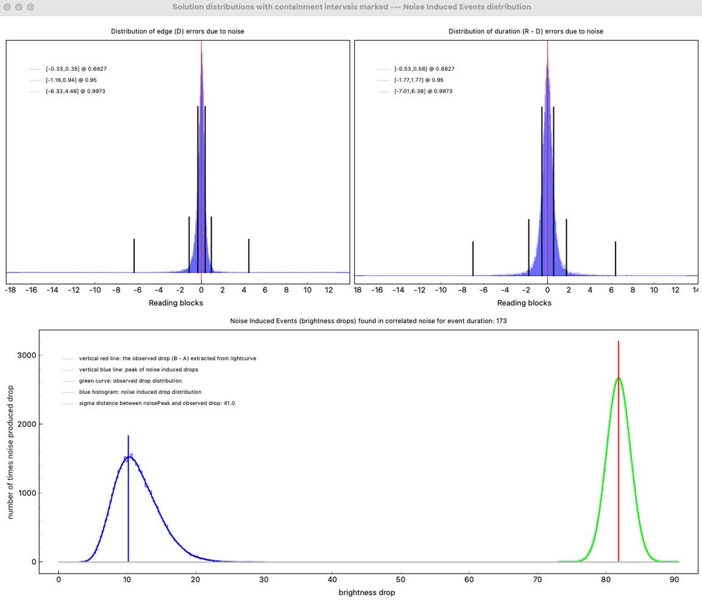Select legend entry [-7.01,6.38] @ 0.9973
Viewport: 702px width, 601px height.
click(x=423, y=91)
